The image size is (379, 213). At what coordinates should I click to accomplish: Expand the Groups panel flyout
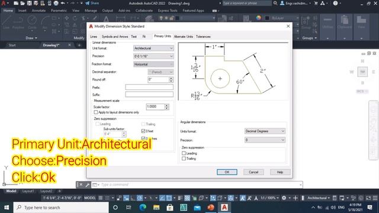[x=309, y=38]
